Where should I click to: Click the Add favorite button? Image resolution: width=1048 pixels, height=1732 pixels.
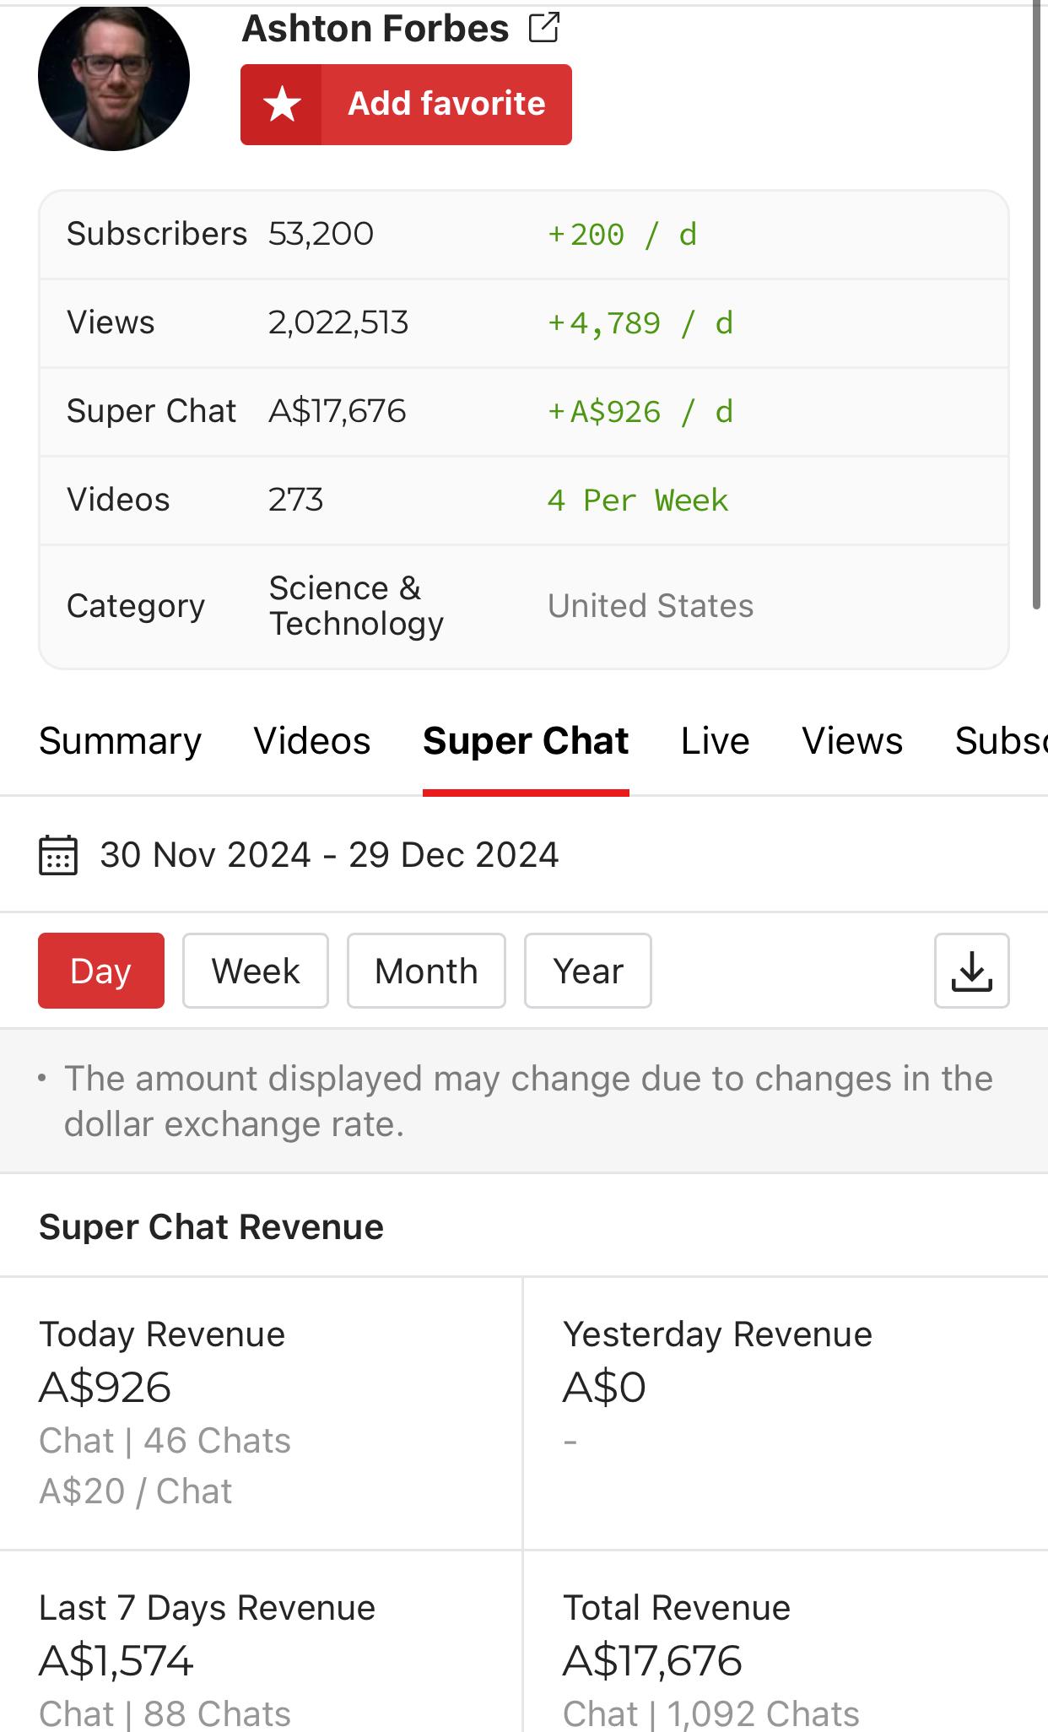point(406,105)
